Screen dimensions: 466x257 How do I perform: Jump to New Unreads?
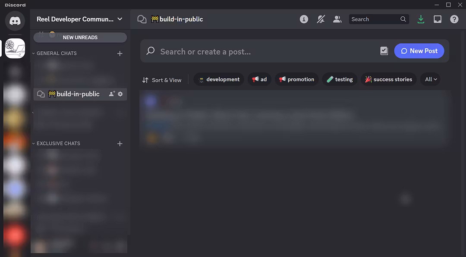pos(80,38)
